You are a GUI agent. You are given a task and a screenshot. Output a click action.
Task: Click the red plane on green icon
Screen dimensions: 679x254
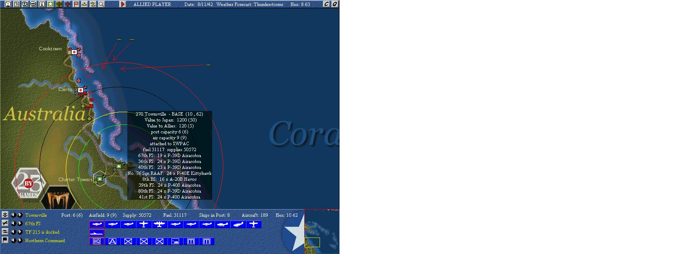59,4
